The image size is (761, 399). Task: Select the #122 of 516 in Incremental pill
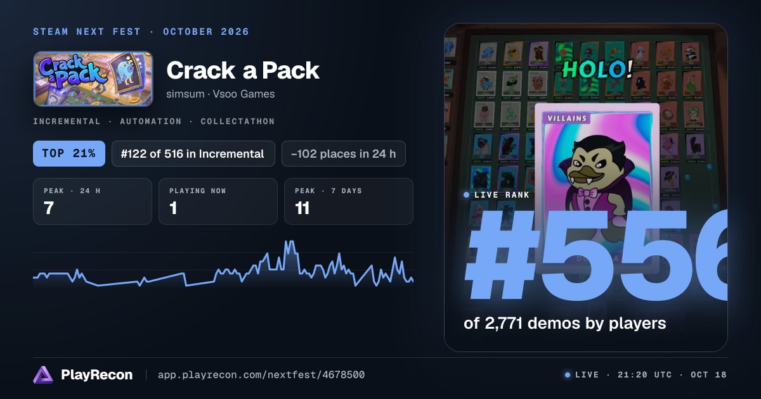(x=193, y=153)
